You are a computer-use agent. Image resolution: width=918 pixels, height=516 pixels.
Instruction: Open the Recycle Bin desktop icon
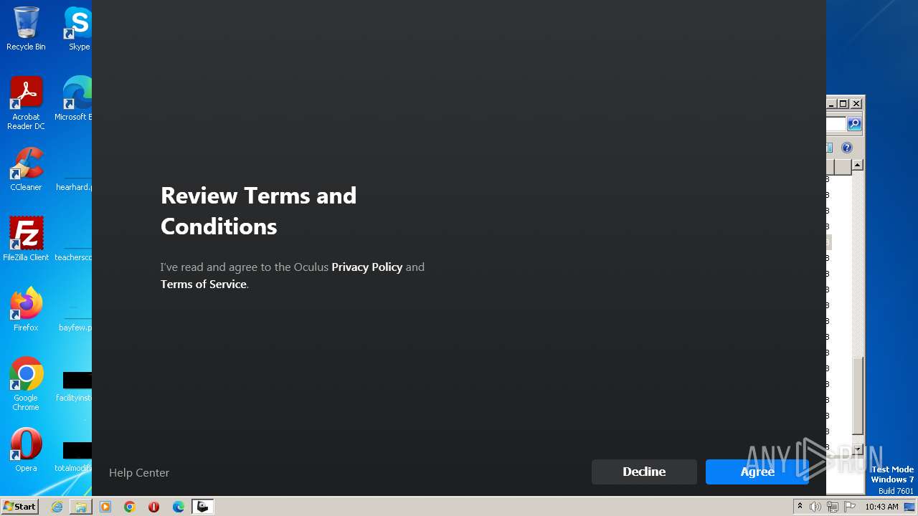click(26, 29)
